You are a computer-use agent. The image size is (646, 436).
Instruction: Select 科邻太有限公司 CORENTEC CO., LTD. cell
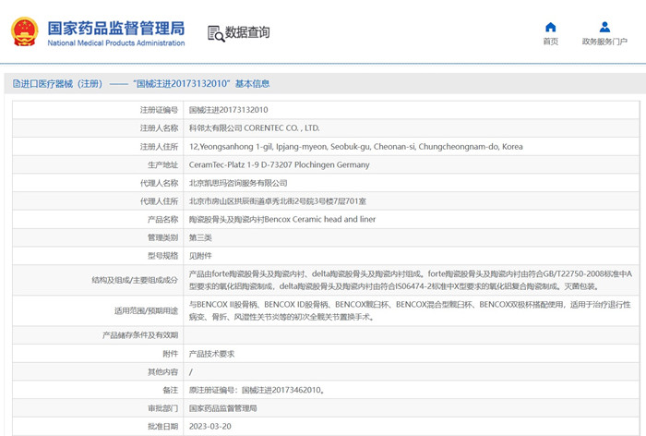[254, 128]
